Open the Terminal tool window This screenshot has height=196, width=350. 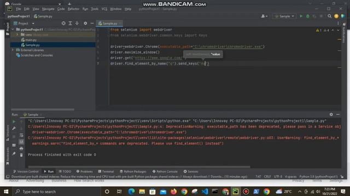(106, 171)
